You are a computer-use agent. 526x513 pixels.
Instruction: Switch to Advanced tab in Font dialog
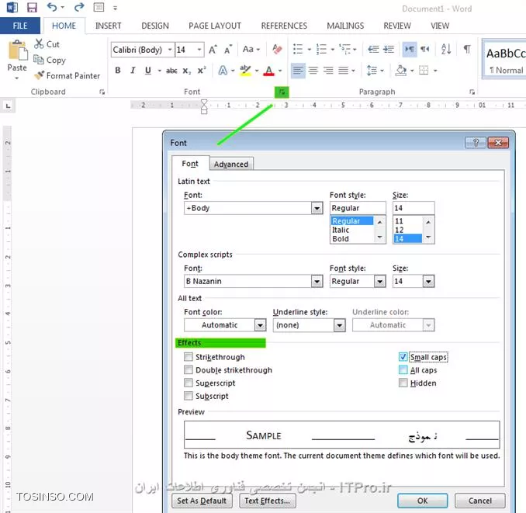click(x=231, y=164)
